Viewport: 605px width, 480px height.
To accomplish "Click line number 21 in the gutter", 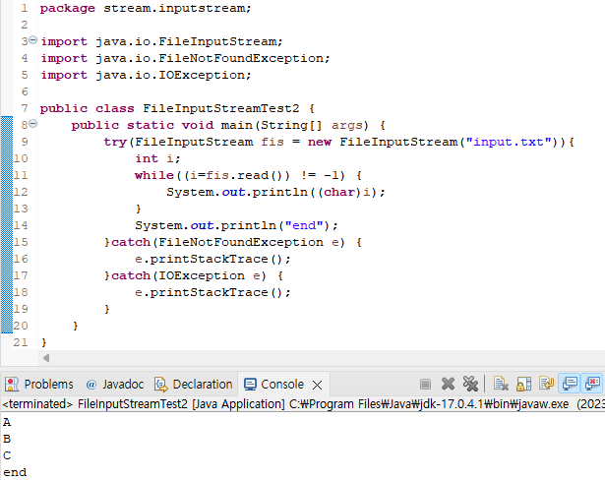I will (x=21, y=342).
